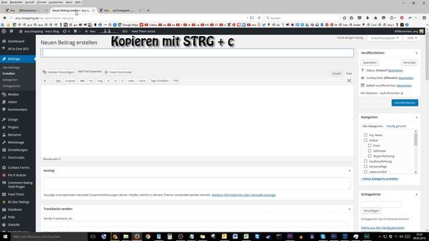The image size is (429, 241).
Task: Click the Word icon in the taskbar
Action: point(235,236)
